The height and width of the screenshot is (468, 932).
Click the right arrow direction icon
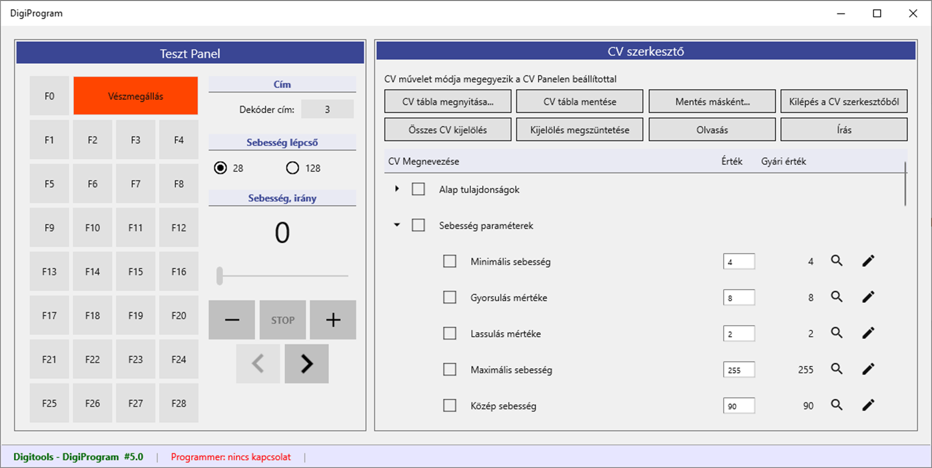pos(306,363)
